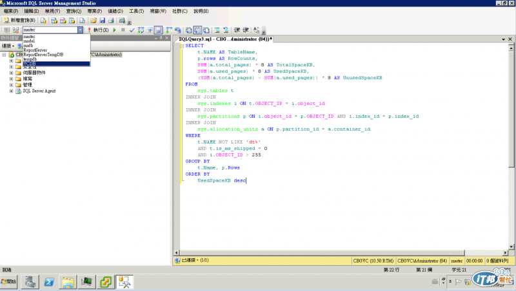Click the Connect query toolbar icon
The height and width of the screenshot is (291, 516).
point(6,30)
